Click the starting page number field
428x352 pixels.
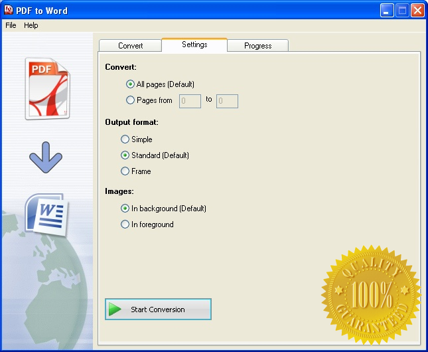click(x=190, y=101)
